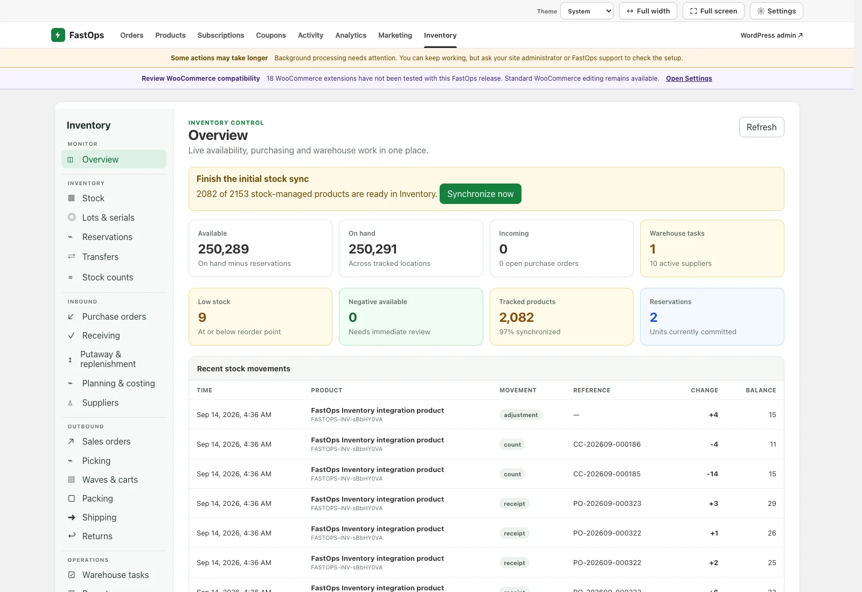The width and height of the screenshot is (862, 592).
Task: Go to Receiving page
Action: click(114, 336)
